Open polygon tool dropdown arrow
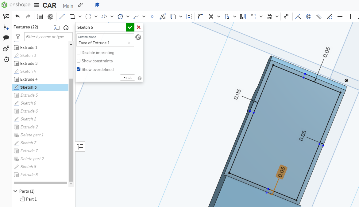The width and height of the screenshot is (359, 207). pyautogui.click(x=128, y=17)
